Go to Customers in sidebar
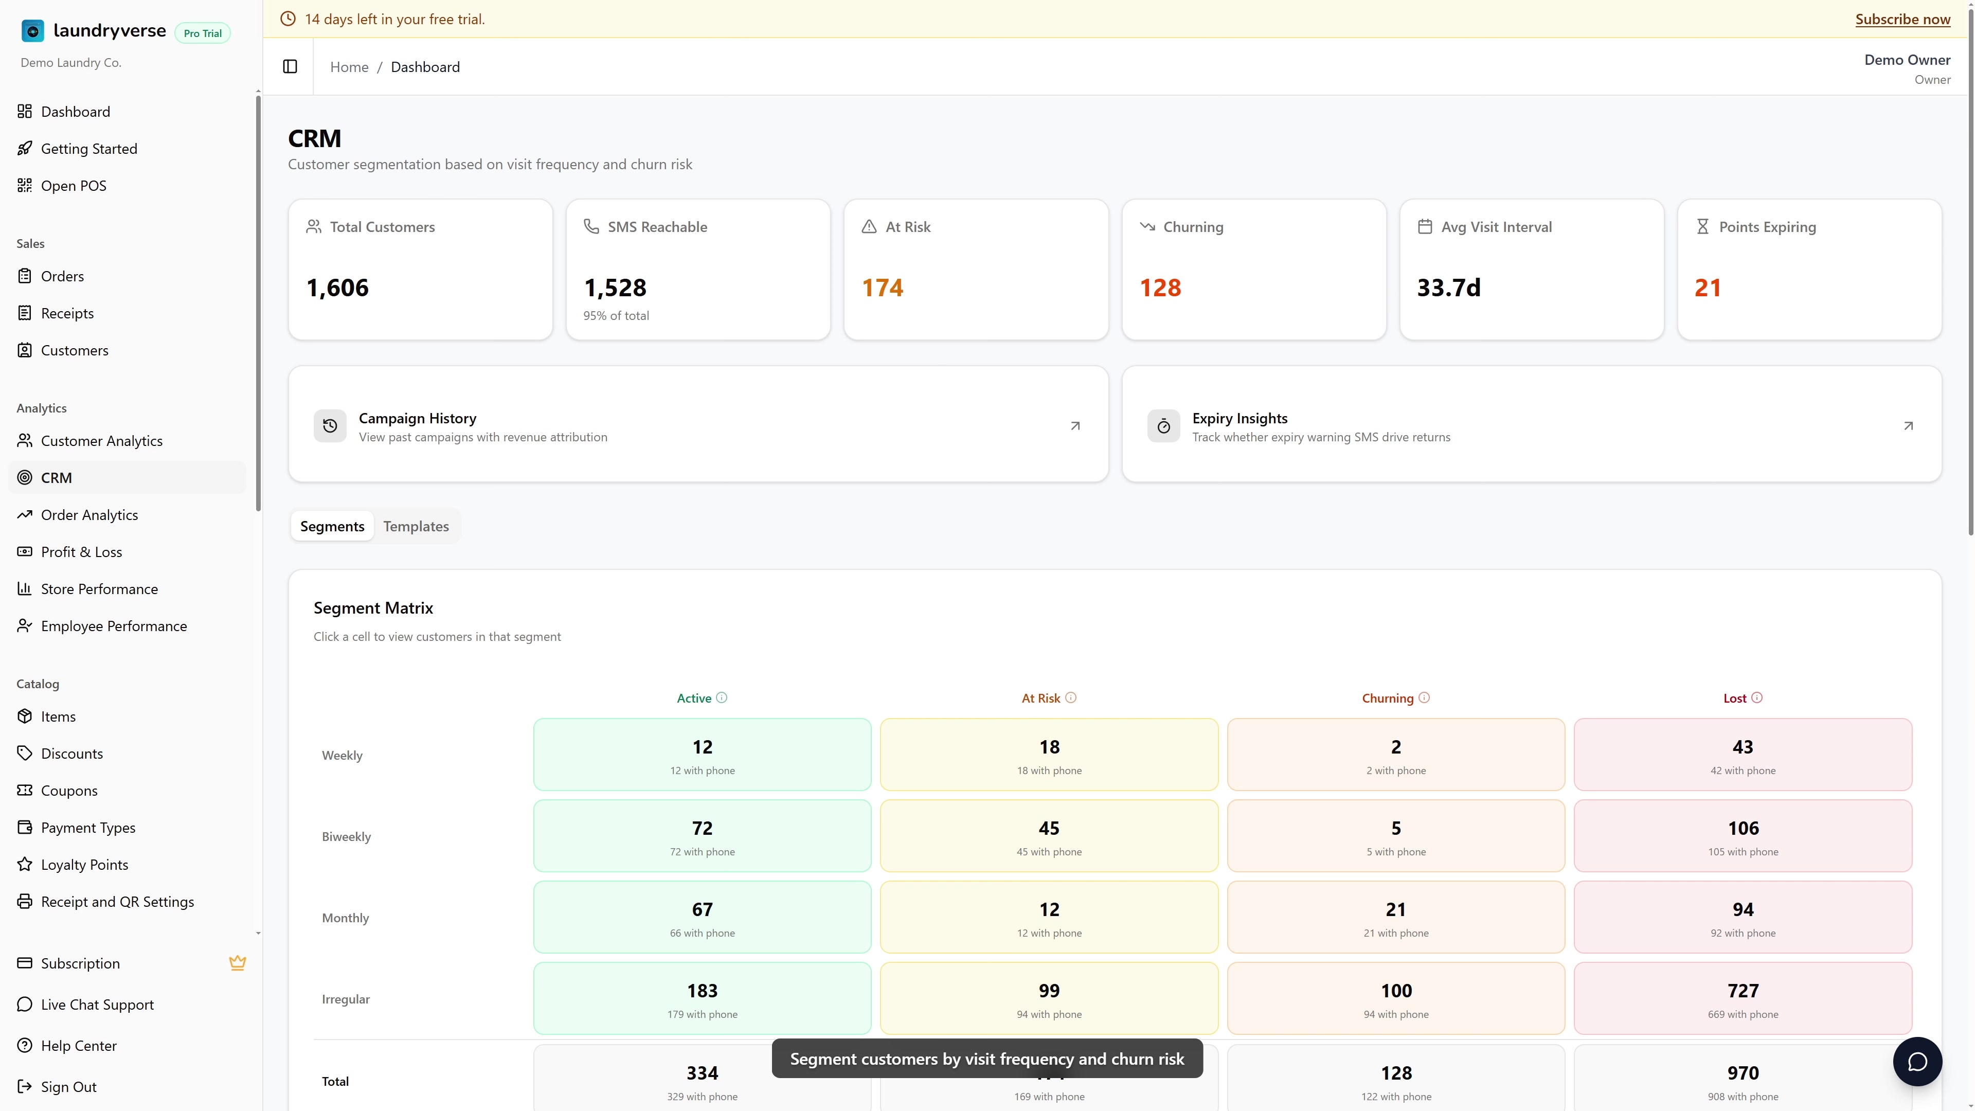The height and width of the screenshot is (1111, 1975). tap(127, 350)
